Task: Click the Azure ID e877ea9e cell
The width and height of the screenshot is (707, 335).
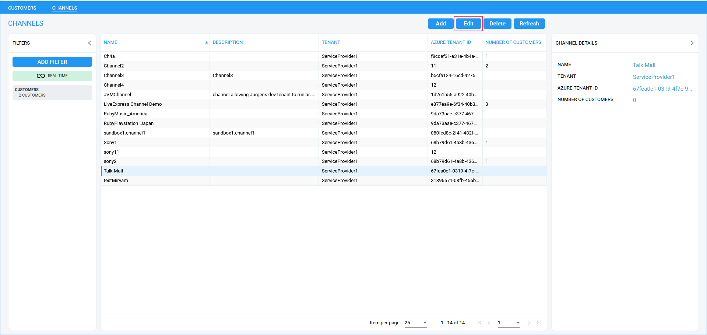Action: tap(455, 104)
